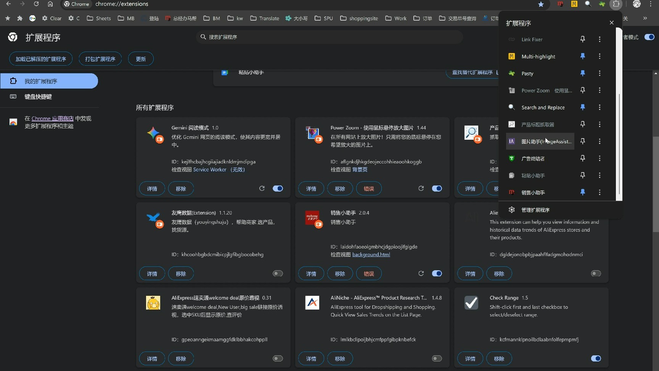
Task: Open more actions for Power Zoom
Action: coord(600,90)
